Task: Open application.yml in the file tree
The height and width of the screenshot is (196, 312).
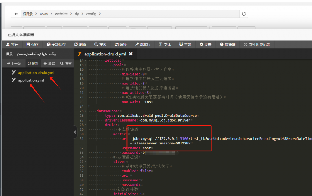Action: 30,80
